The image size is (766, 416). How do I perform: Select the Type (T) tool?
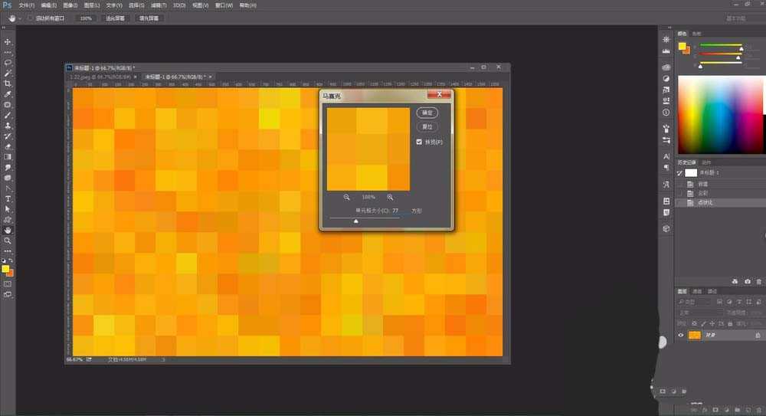point(8,198)
